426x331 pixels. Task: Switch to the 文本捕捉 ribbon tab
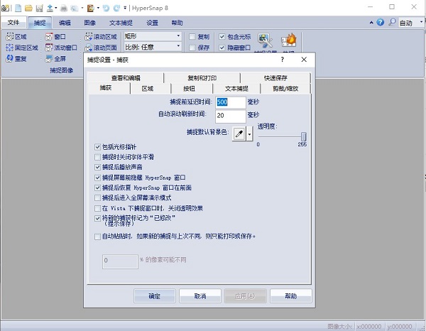point(121,23)
